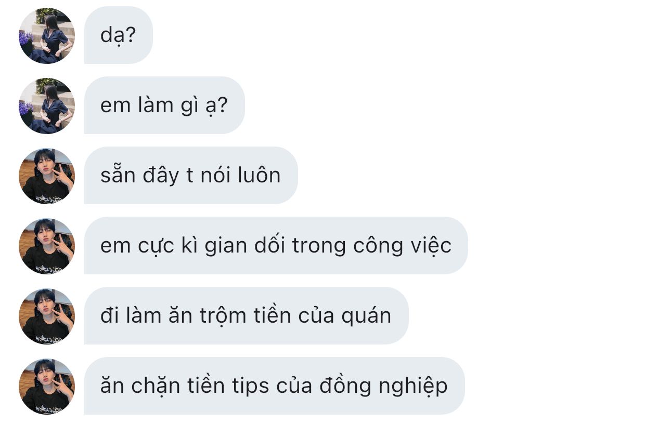Click the "sẵn đây t nói luôn" bubble

191,176
